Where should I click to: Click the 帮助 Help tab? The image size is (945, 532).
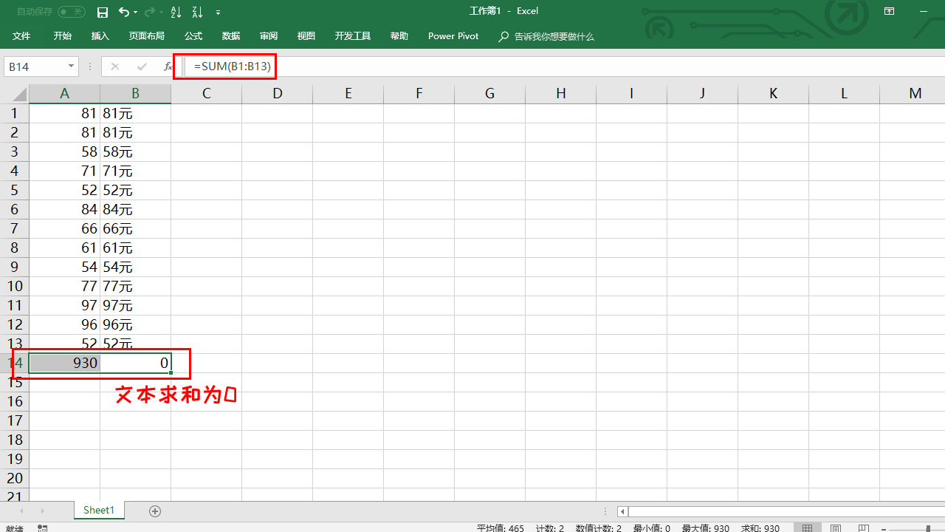(x=399, y=36)
